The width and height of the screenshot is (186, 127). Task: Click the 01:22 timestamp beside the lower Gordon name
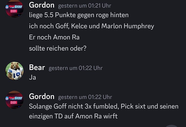point(85,97)
